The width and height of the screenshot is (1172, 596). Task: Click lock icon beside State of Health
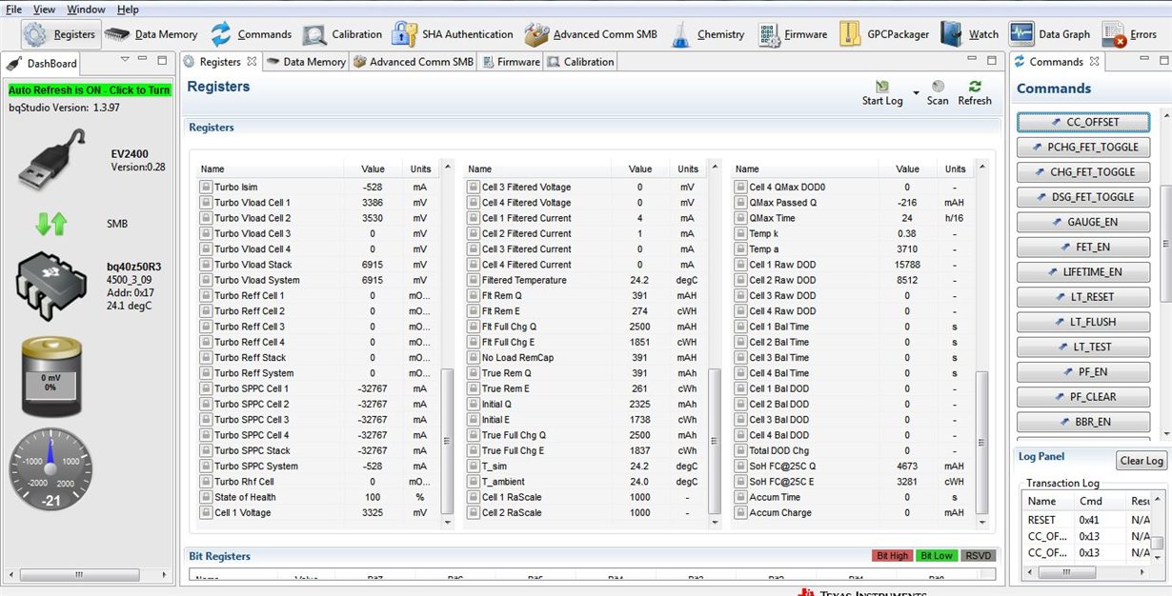point(205,497)
